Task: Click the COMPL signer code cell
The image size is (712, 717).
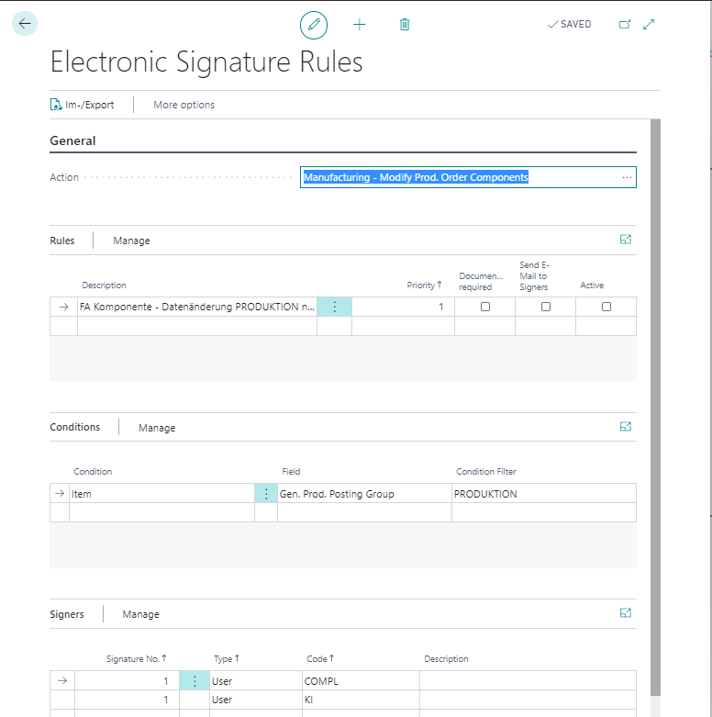Action: pos(361,681)
